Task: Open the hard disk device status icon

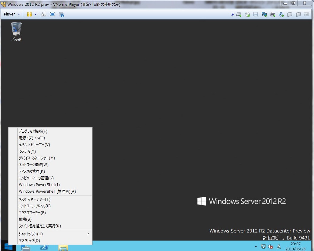Action: point(238,14)
